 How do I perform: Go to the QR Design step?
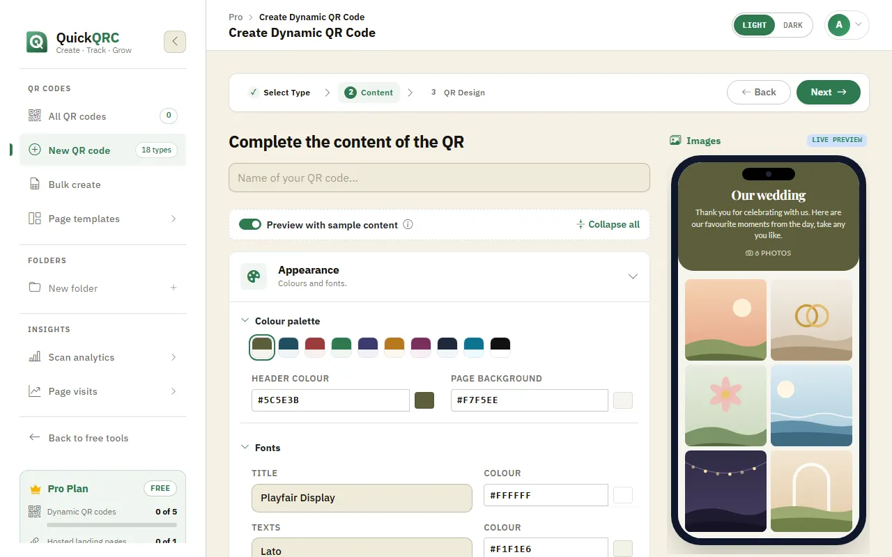457,93
